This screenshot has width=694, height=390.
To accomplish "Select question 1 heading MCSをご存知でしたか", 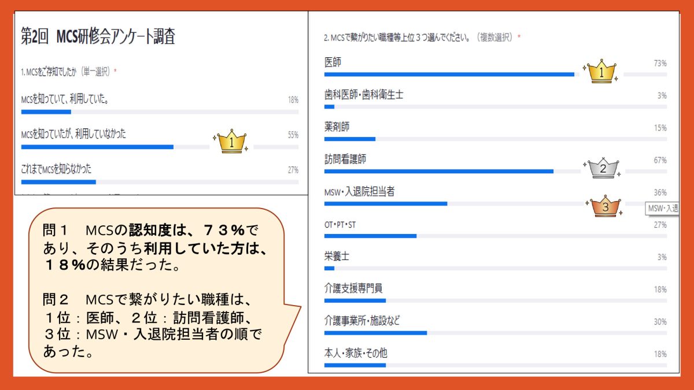I will pos(68,72).
